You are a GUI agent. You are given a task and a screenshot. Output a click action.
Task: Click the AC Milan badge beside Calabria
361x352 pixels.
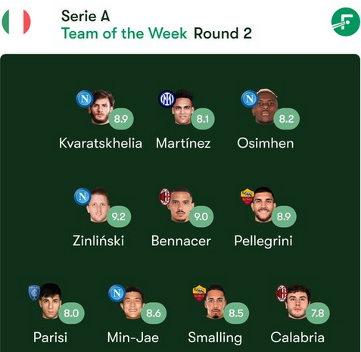point(282,293)
